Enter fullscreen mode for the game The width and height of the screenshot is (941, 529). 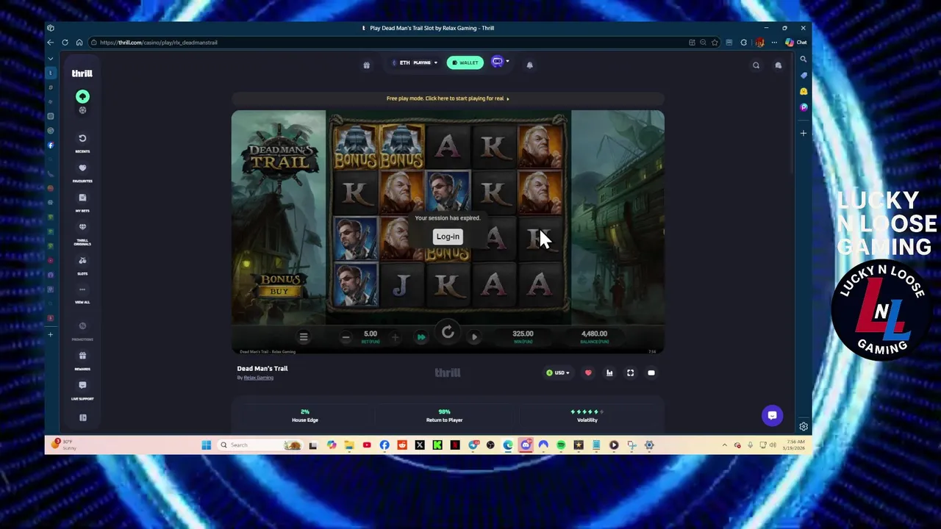[x=630, y=373]
